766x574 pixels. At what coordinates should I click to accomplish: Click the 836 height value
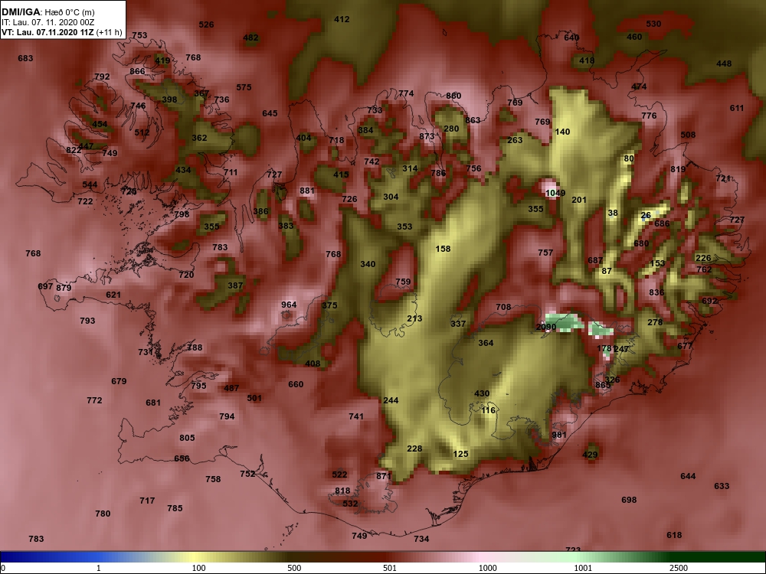pos(656,292)
